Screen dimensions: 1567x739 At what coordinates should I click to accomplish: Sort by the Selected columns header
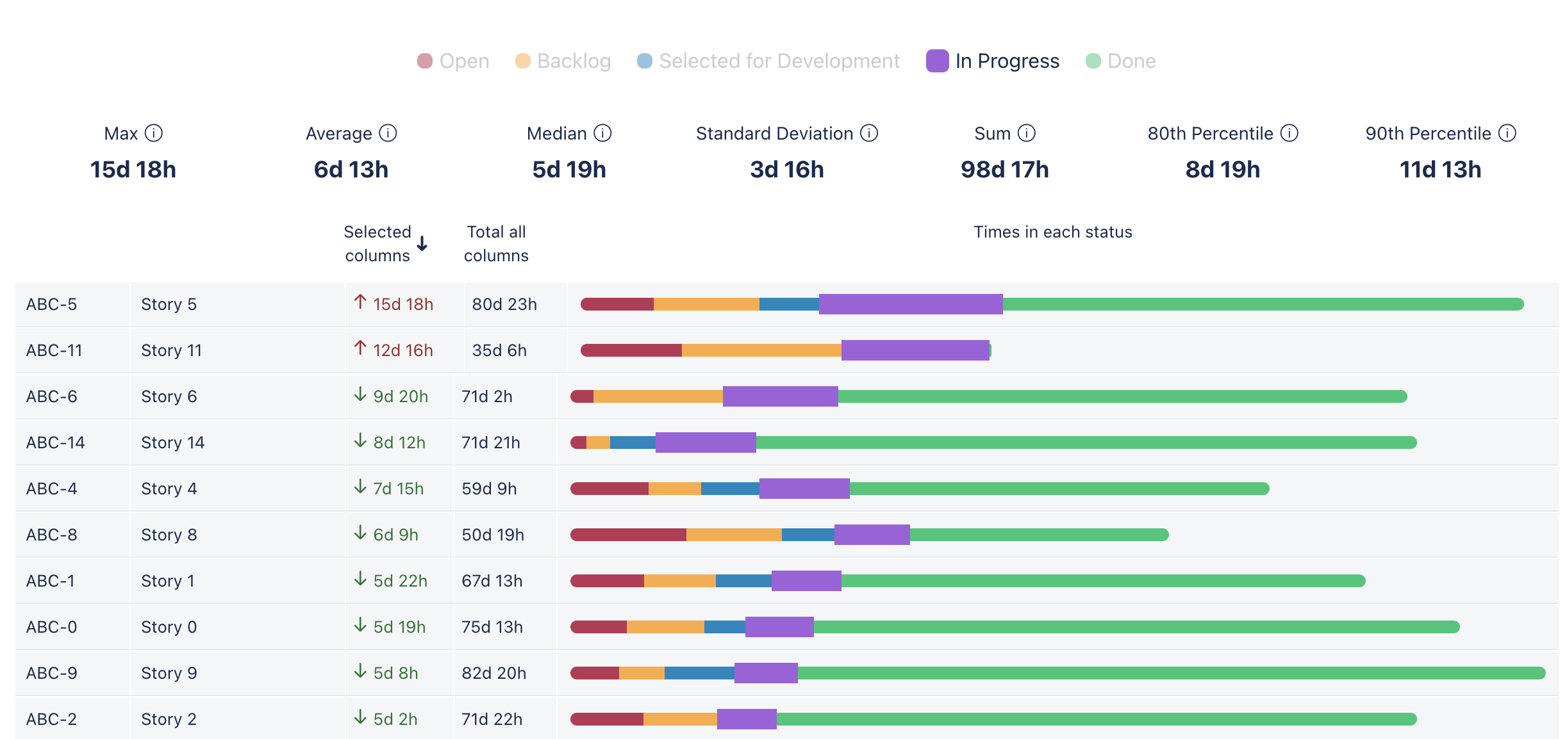377,243
